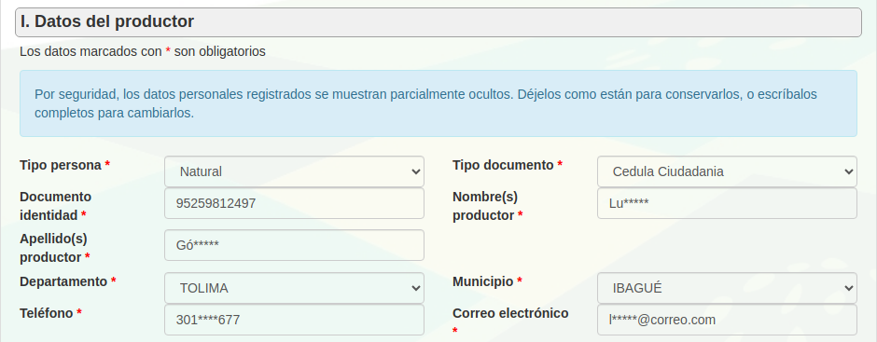
Task: Click the blue "Por seguridad" info message
Action: coord(438,103)
